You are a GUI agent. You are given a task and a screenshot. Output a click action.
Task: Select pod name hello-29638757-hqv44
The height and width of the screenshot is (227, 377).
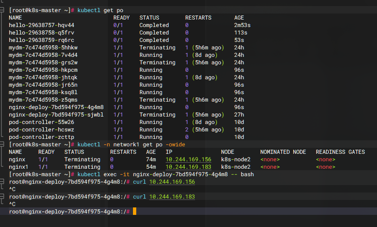42,25
